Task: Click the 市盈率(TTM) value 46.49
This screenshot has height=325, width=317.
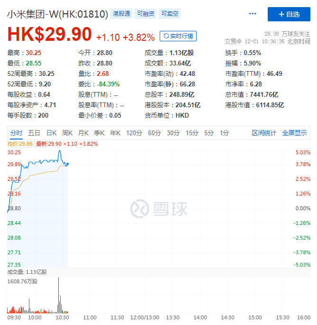Action: tap(274, 74)
